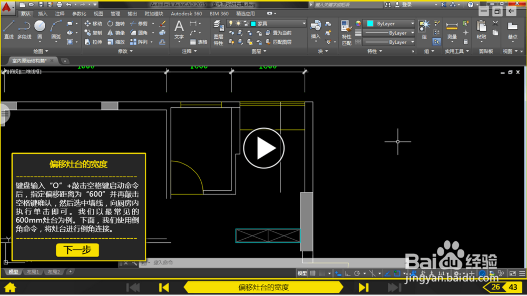Activate 特性匹配 (Match Properties) tool
This screenshot has height=296, width=527.
point(346,33)
